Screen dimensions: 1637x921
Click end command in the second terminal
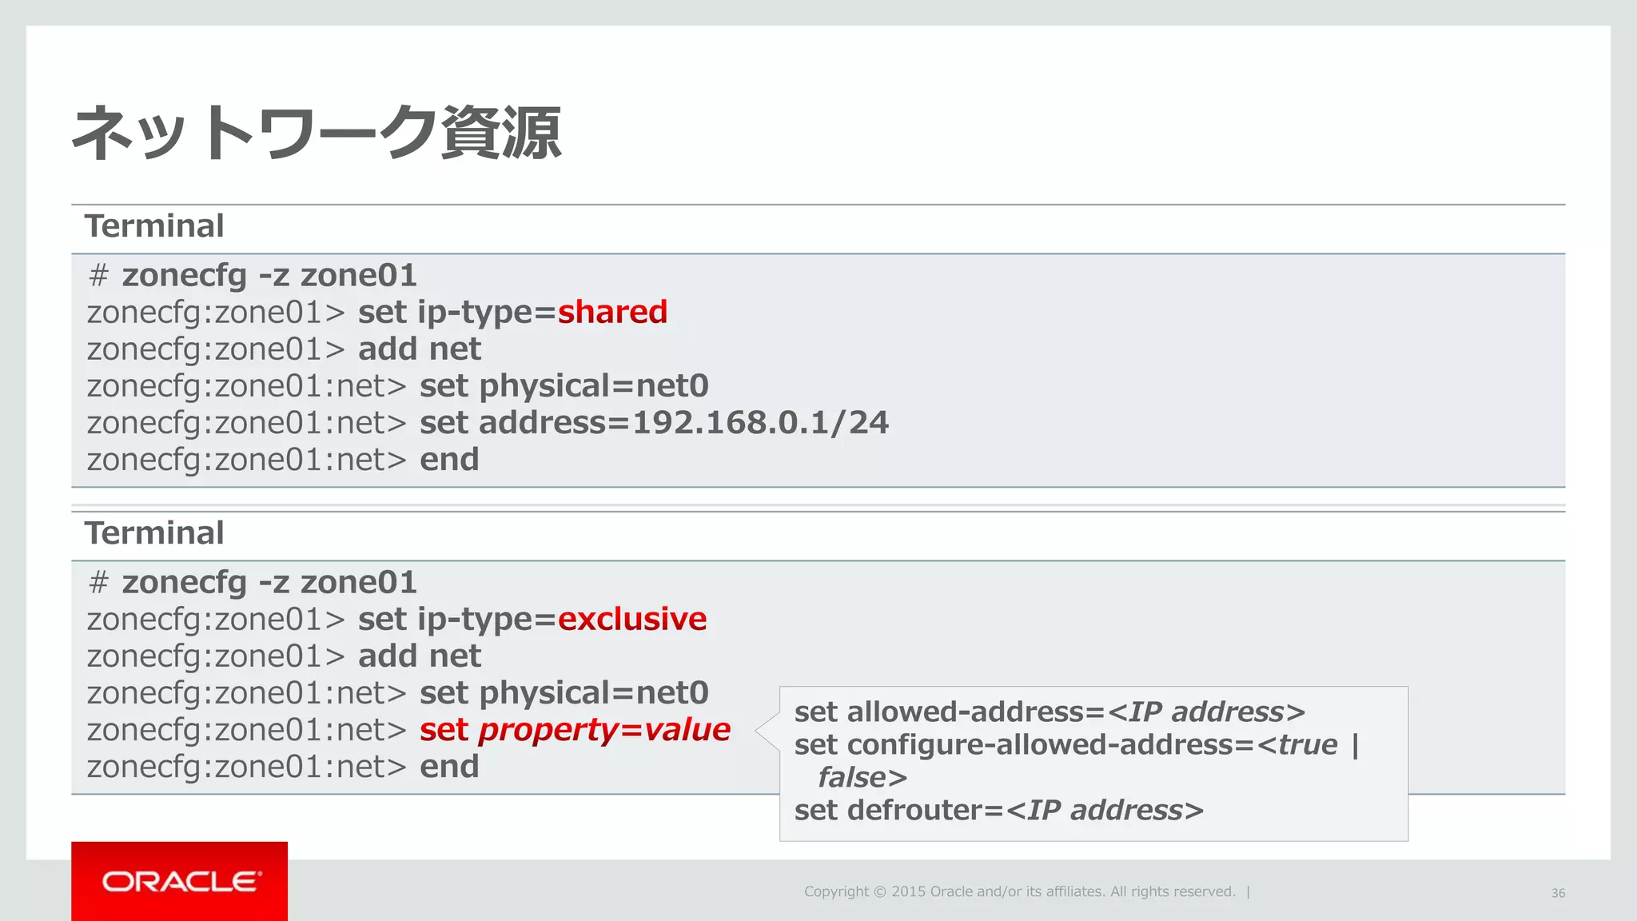click(x=449, y=767)
